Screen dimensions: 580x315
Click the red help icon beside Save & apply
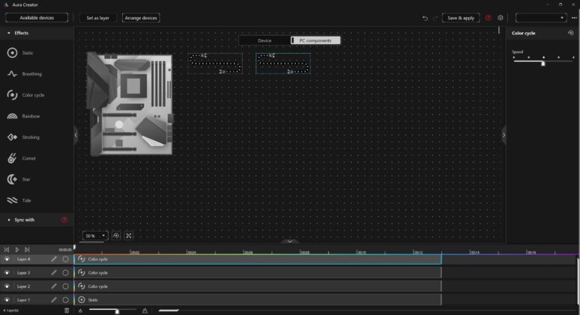489,18
